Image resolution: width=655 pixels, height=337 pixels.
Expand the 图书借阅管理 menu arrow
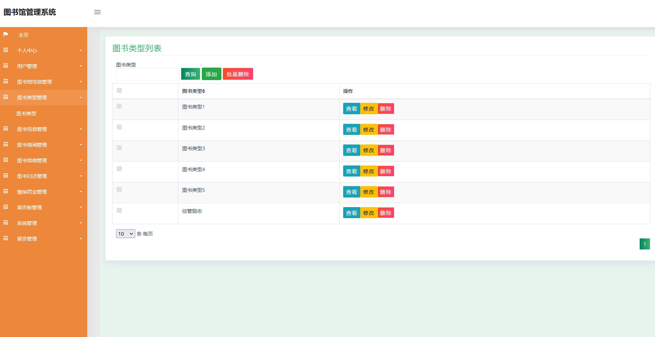point(81,145)
